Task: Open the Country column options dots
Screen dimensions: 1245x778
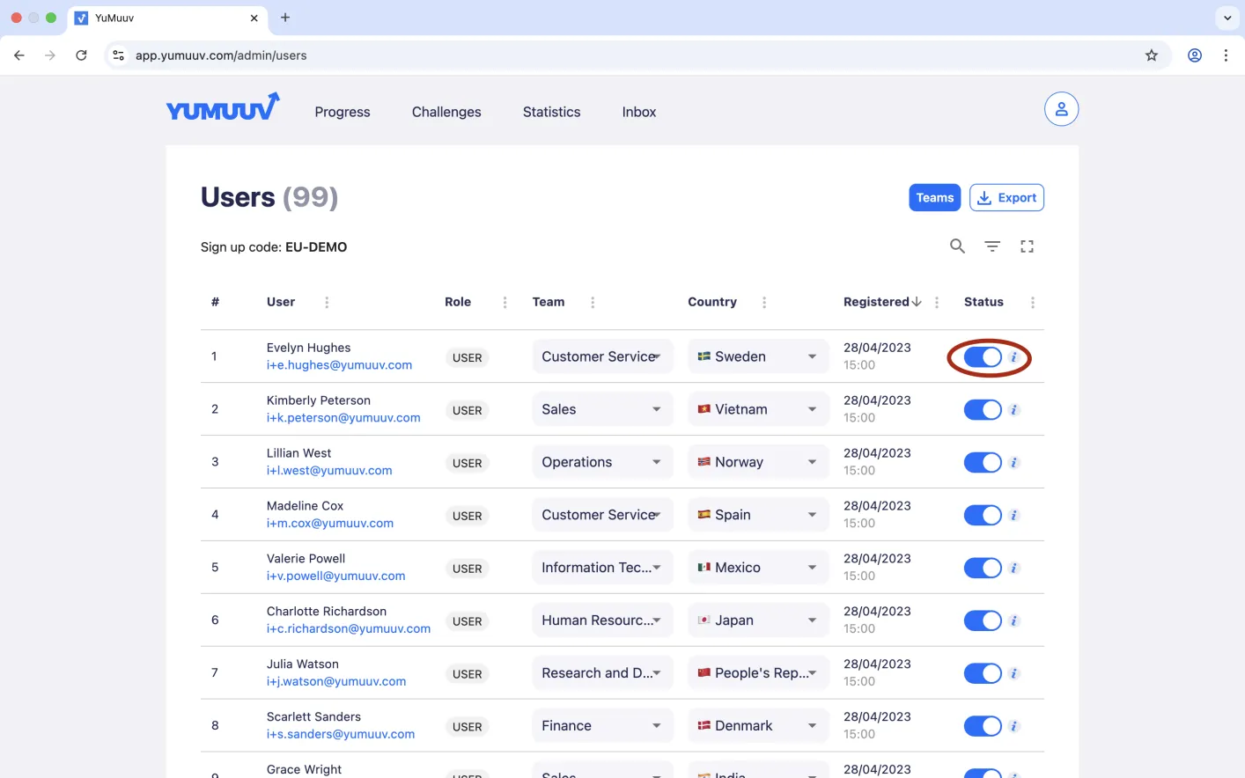Action: [764, 302]
